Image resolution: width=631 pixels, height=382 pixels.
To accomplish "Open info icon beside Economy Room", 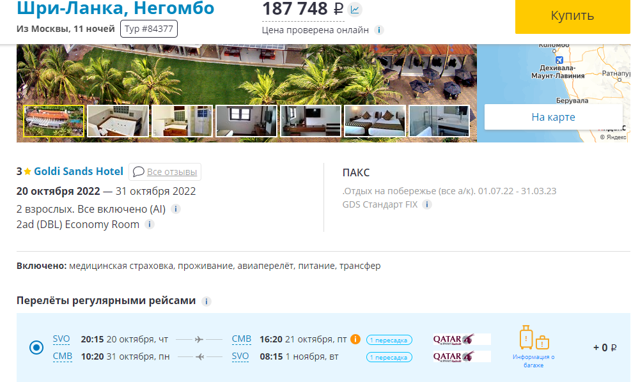I will pyautogui.click(x=150, y=224).
